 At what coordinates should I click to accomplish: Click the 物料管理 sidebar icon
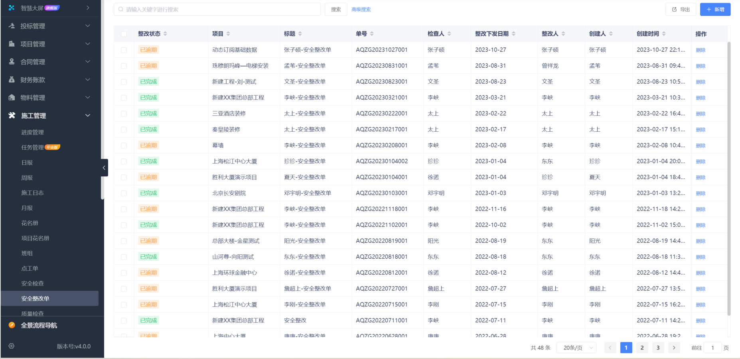click(11, 98)
